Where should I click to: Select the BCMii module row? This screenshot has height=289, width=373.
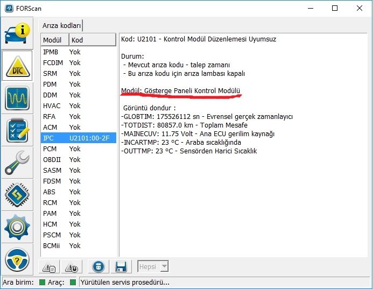pyautogui.click(x=78, y=246)
